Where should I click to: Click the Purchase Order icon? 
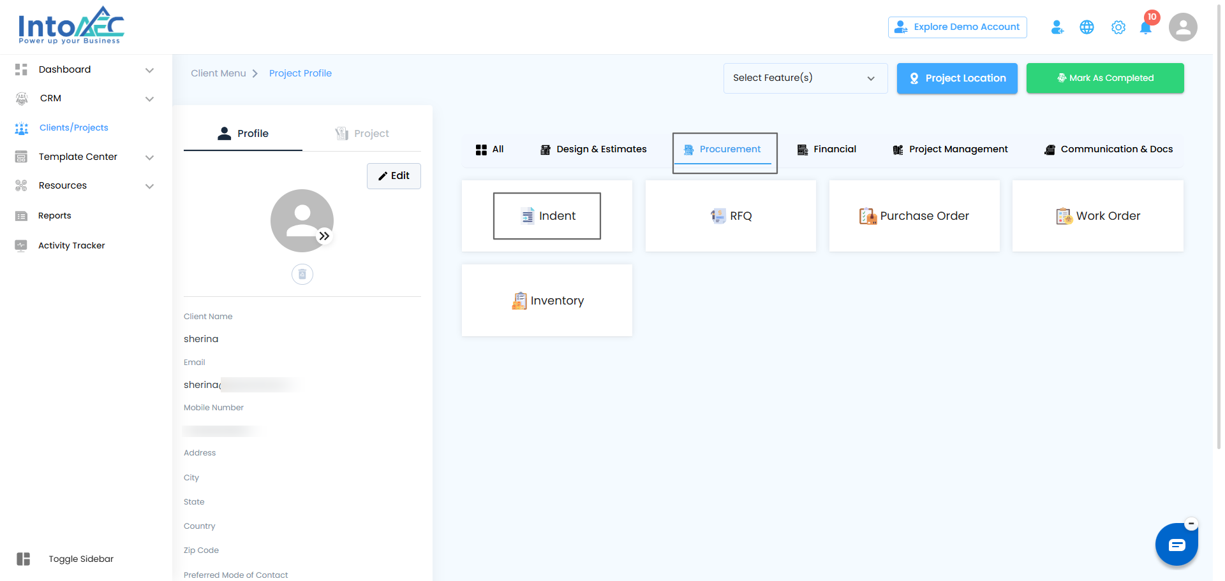[868, 216]
